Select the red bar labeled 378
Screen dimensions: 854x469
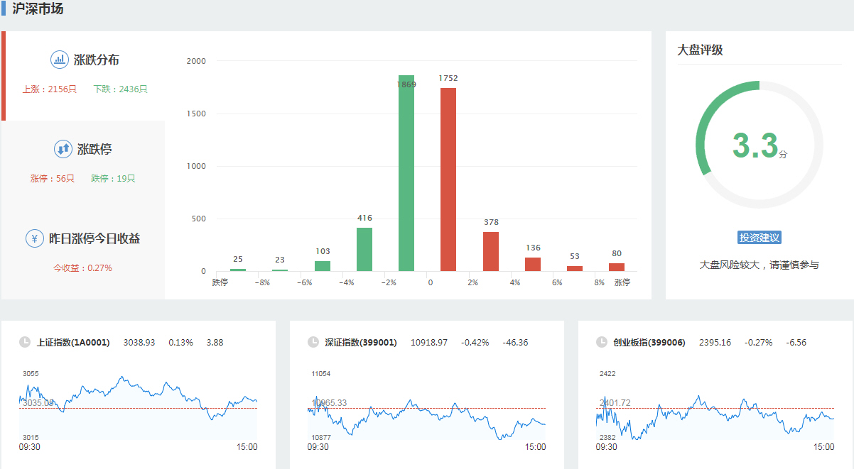point(491,251)
